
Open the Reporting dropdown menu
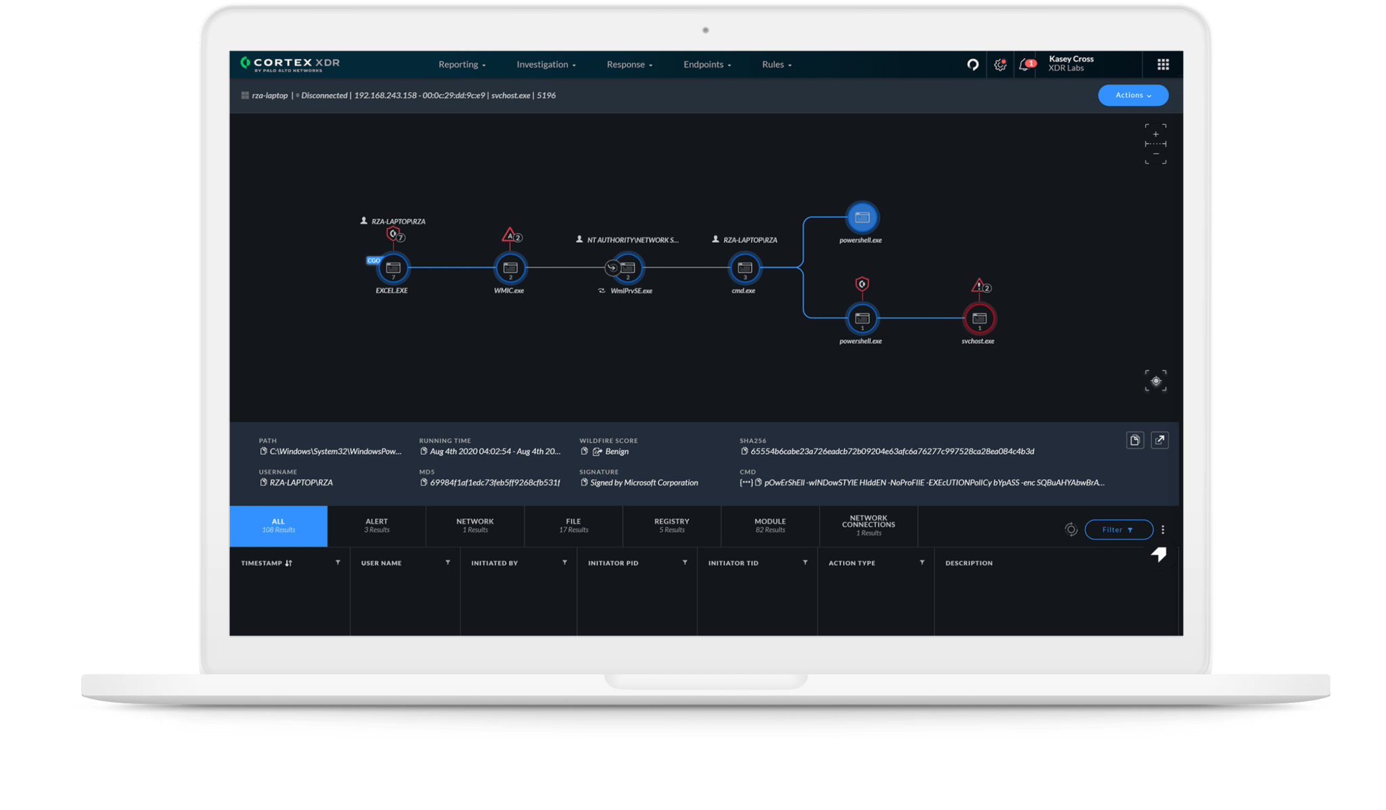coord(462,65)
